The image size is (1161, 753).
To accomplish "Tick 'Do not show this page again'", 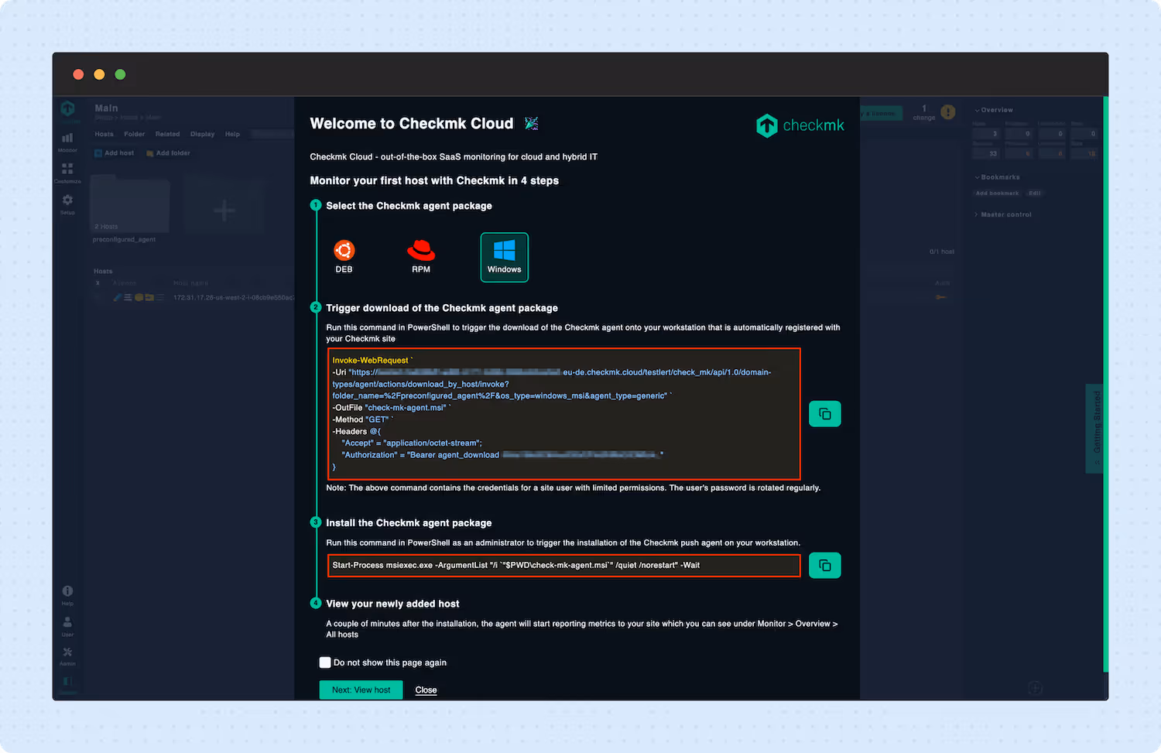I will point(325,662).
